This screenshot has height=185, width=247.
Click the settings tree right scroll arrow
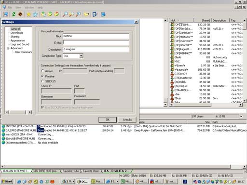click(x=30, y=112)
